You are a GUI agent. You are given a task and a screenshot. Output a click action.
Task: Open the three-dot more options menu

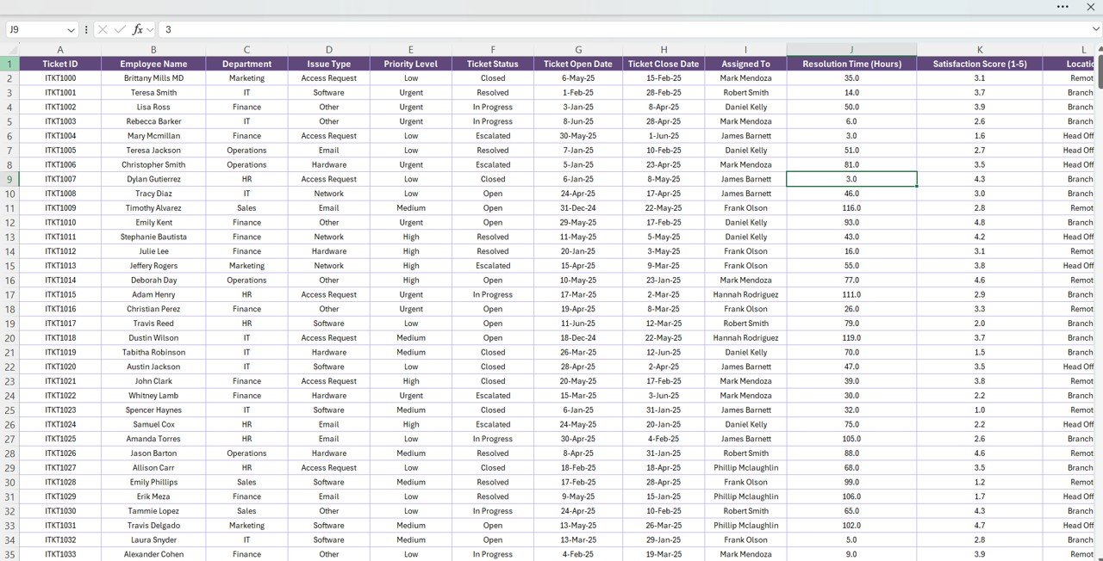pyautogui.click(x=1062, y=6)
